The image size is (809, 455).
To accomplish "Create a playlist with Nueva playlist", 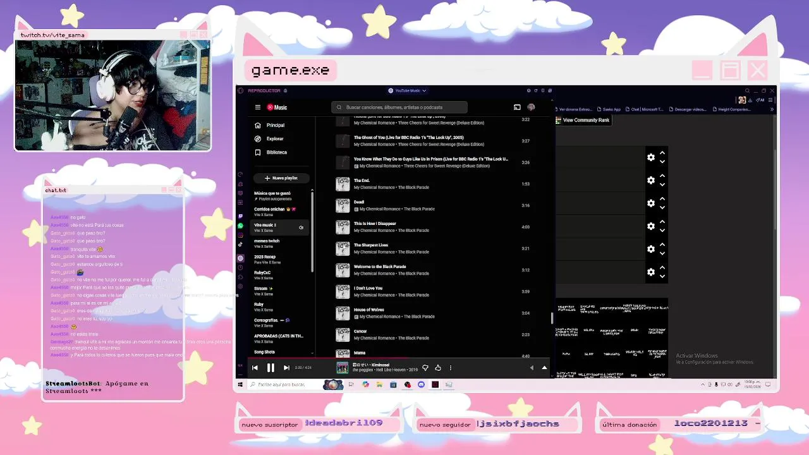I will click(281, 178).
